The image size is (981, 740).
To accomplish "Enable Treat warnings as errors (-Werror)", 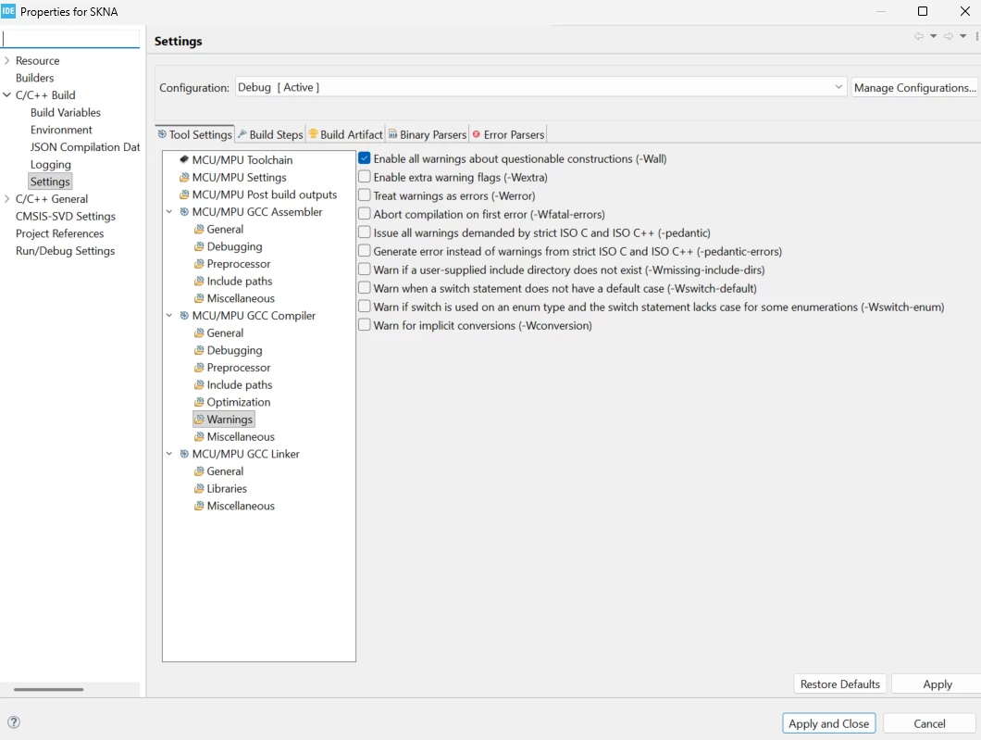I will [364, 195].
